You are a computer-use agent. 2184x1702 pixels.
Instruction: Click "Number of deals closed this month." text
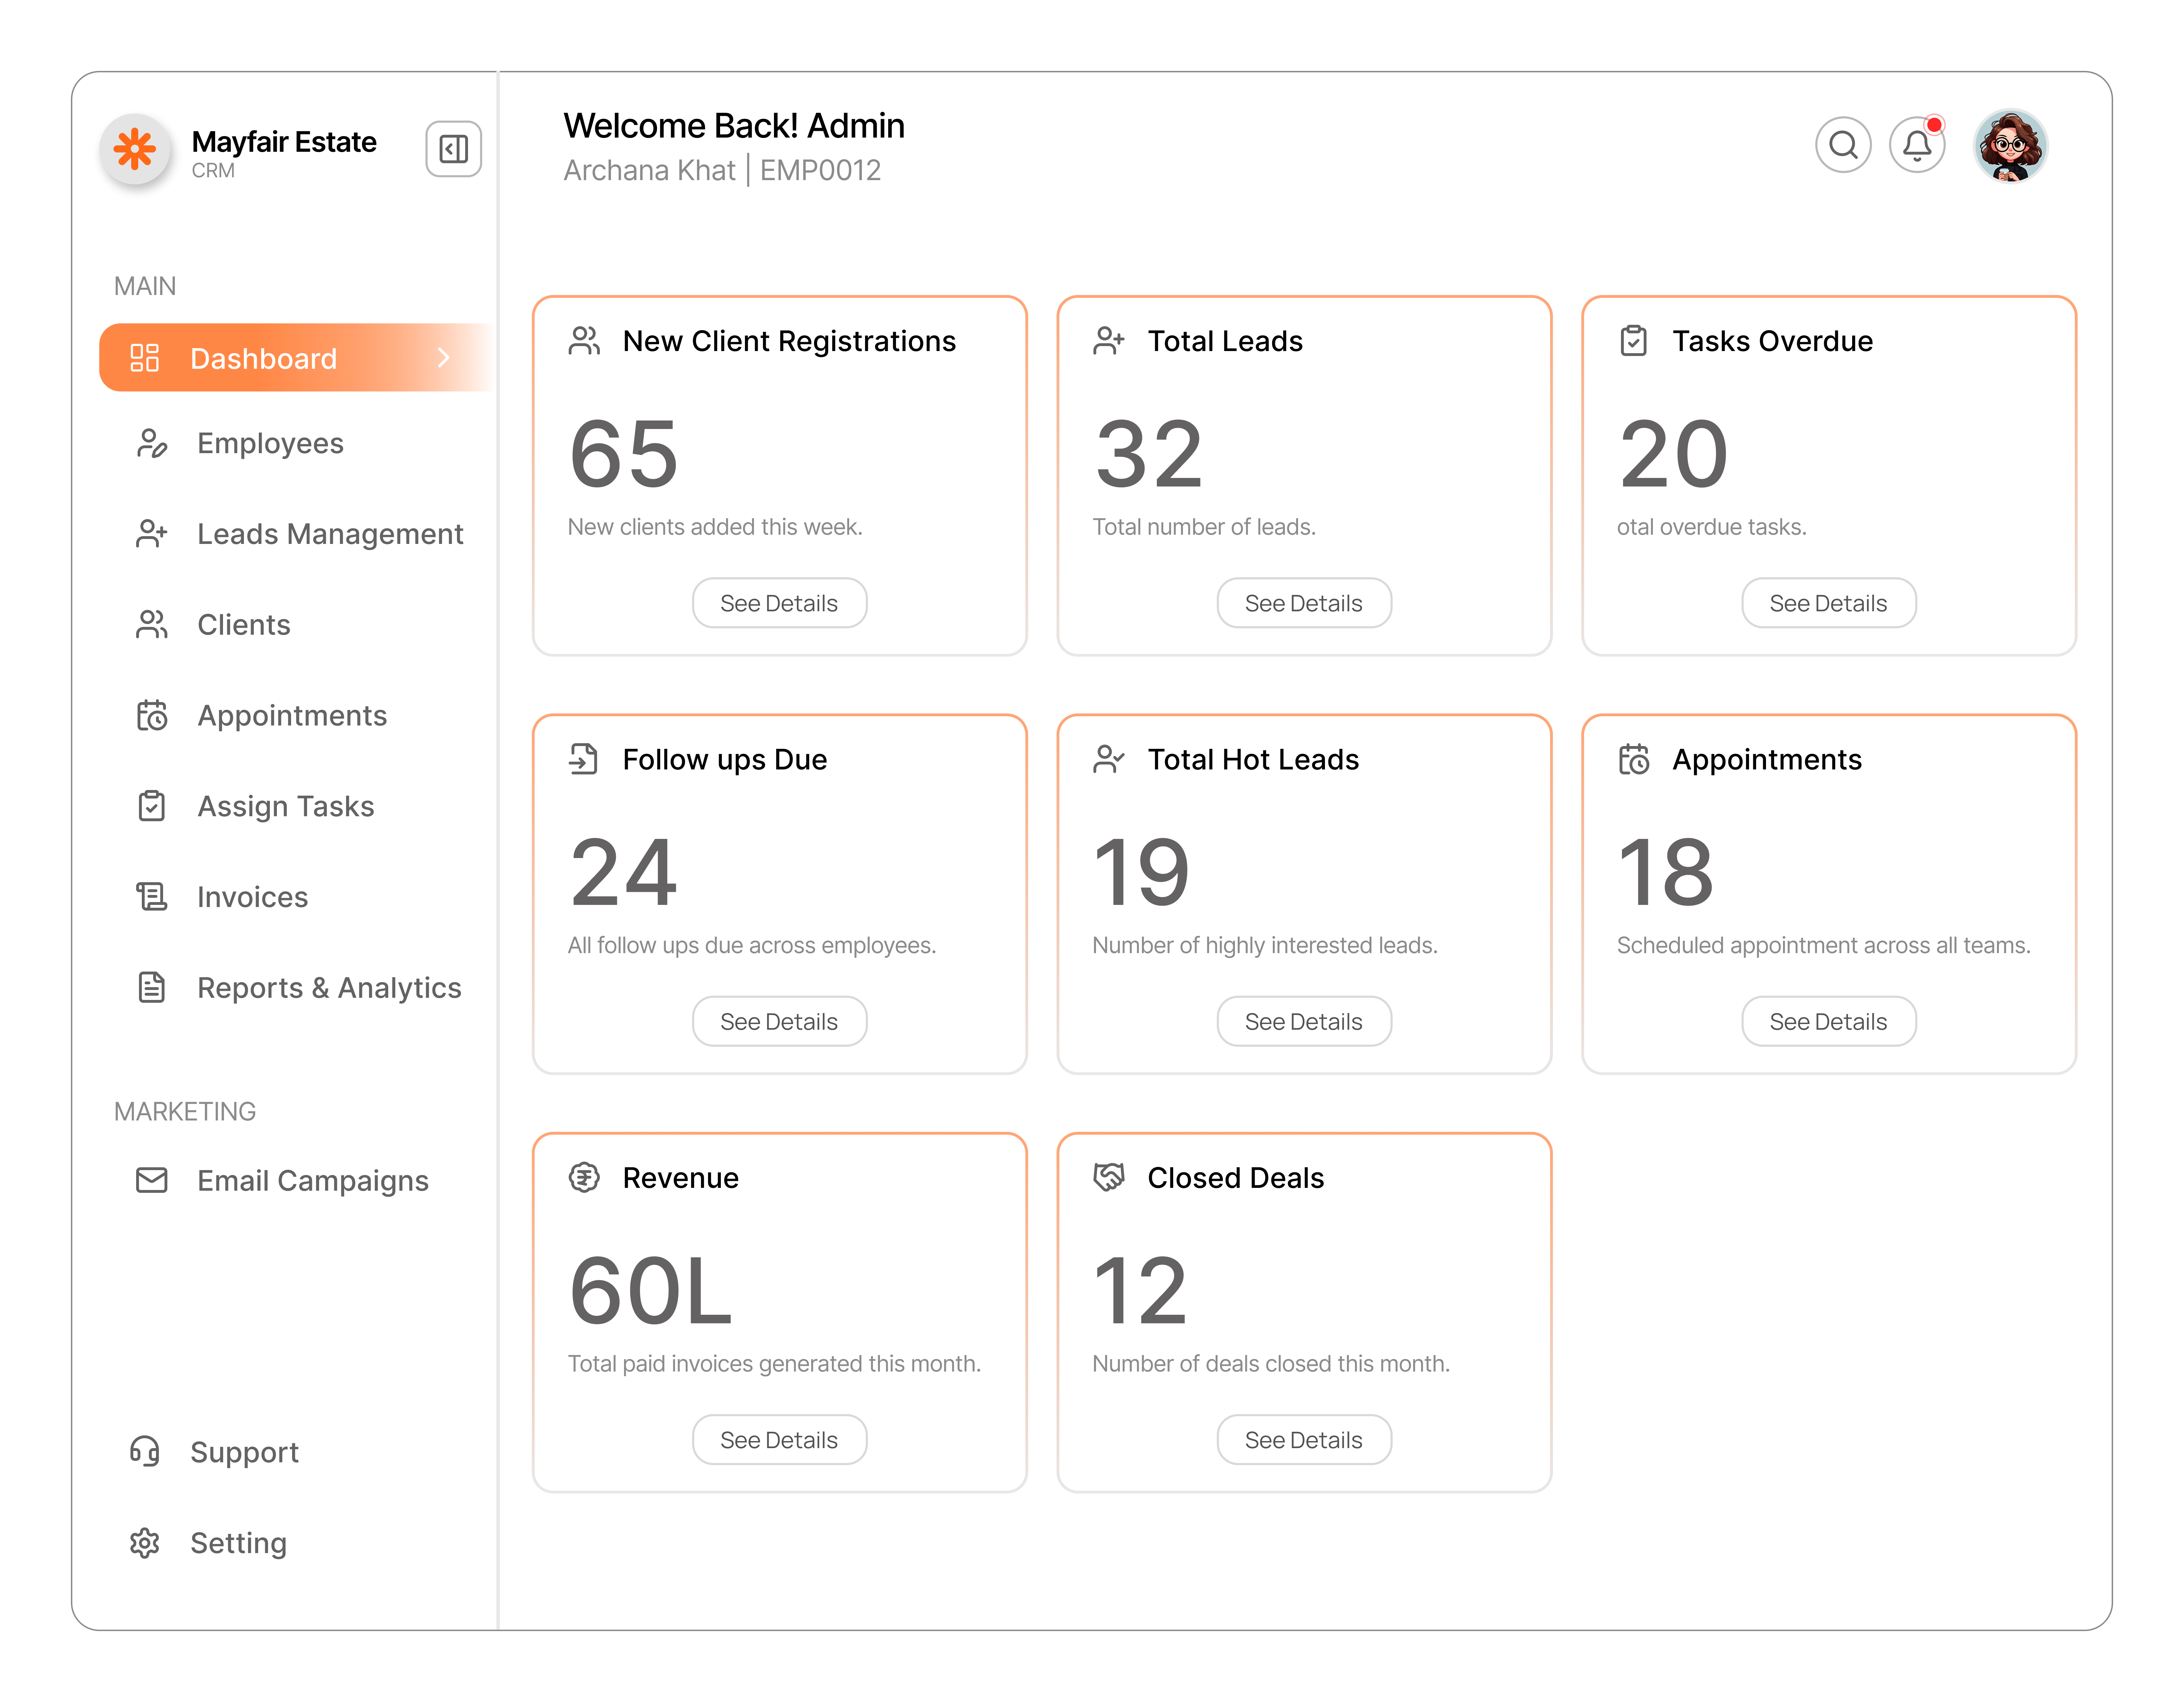(x=1271, y=1364)
